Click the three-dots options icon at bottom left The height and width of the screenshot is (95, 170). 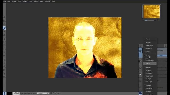4,93
